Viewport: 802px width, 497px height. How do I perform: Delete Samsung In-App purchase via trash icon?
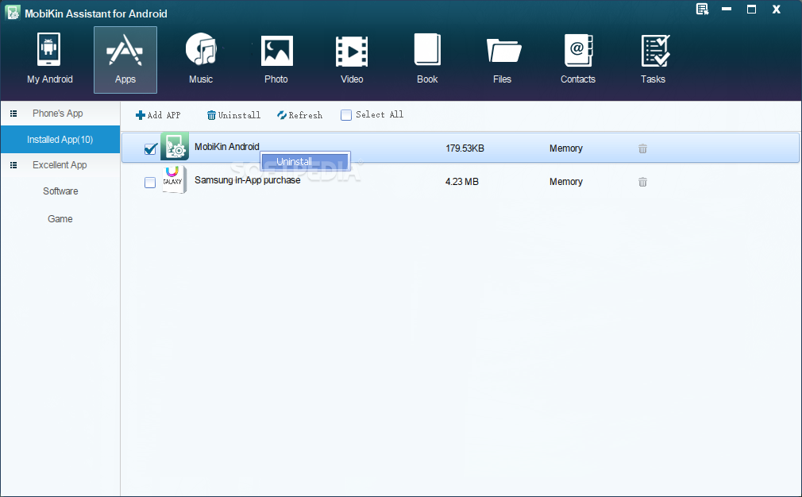click(642, 182)
